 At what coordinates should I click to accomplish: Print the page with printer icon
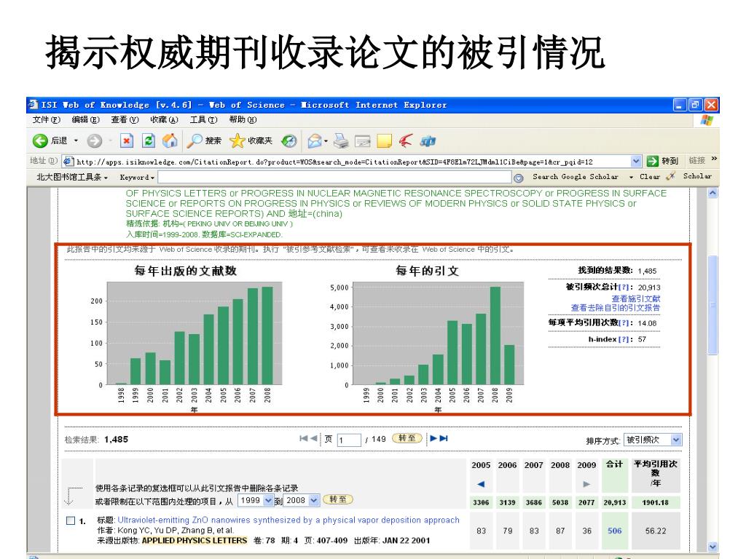pos(341,141)
